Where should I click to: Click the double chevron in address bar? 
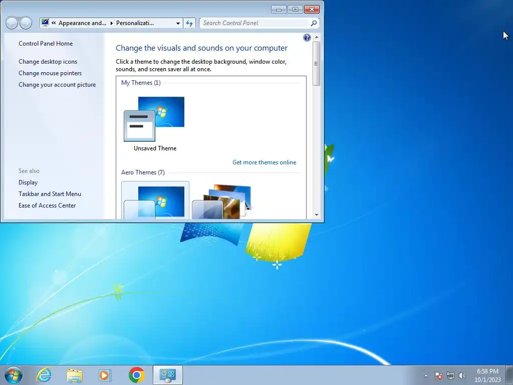pyautogui.click(x=53, y=23)
